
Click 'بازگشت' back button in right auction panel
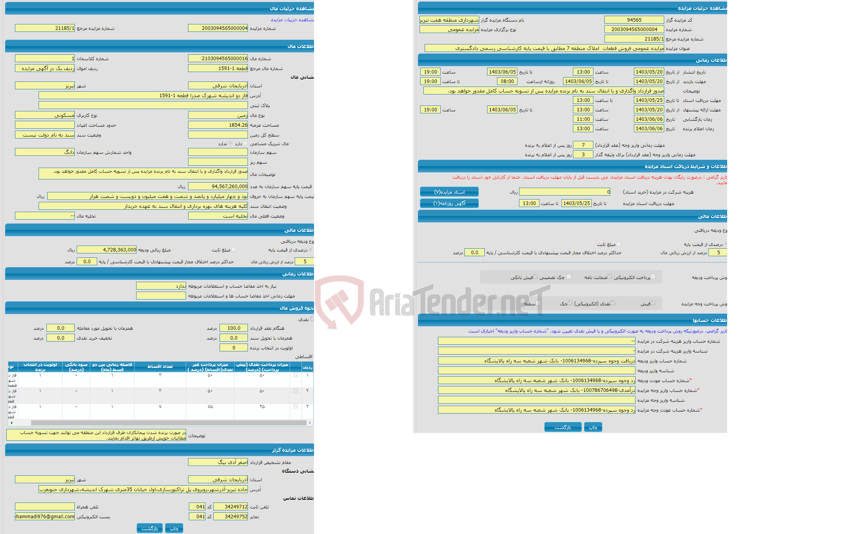coord(563,427)
